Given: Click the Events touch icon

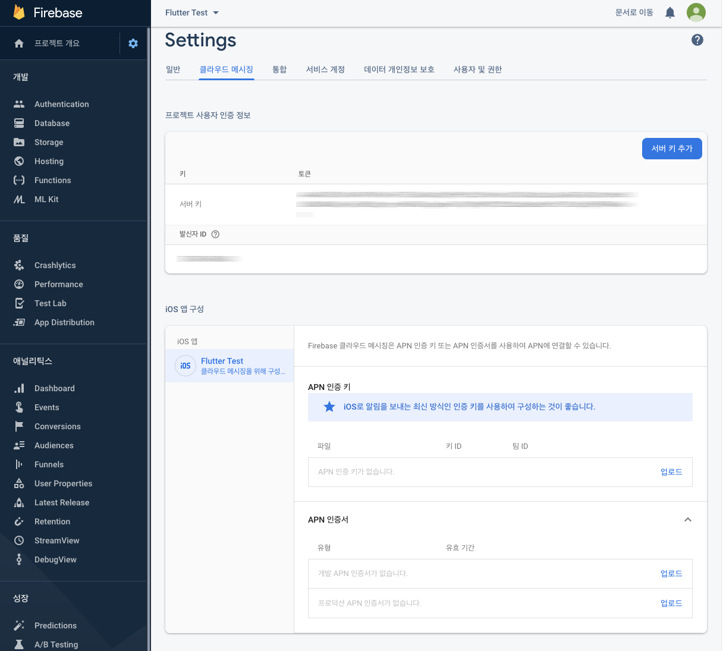Looking at the screenshot, I should [x=19, y=407].
